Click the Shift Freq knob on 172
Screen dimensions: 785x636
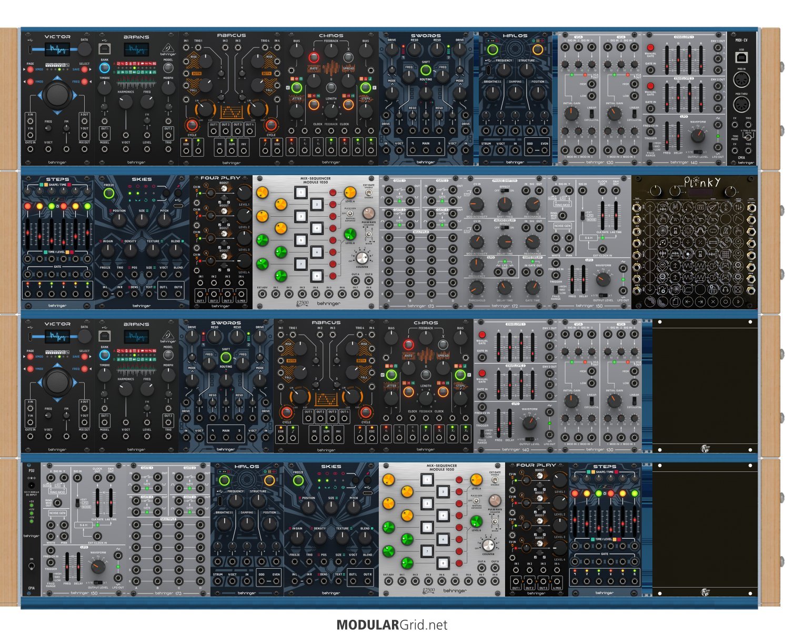pos(505,204)
